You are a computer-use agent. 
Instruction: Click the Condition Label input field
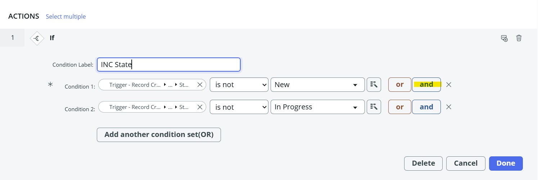[x=169, y=65]
